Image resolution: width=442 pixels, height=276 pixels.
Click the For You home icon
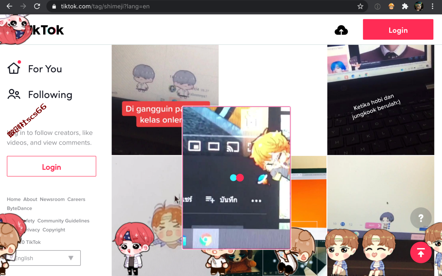(x=14, y=68)
